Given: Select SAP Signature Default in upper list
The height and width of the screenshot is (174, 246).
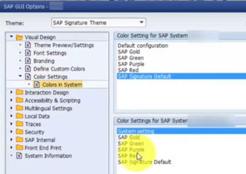Looking at the screenshot, I should point(181,76).
